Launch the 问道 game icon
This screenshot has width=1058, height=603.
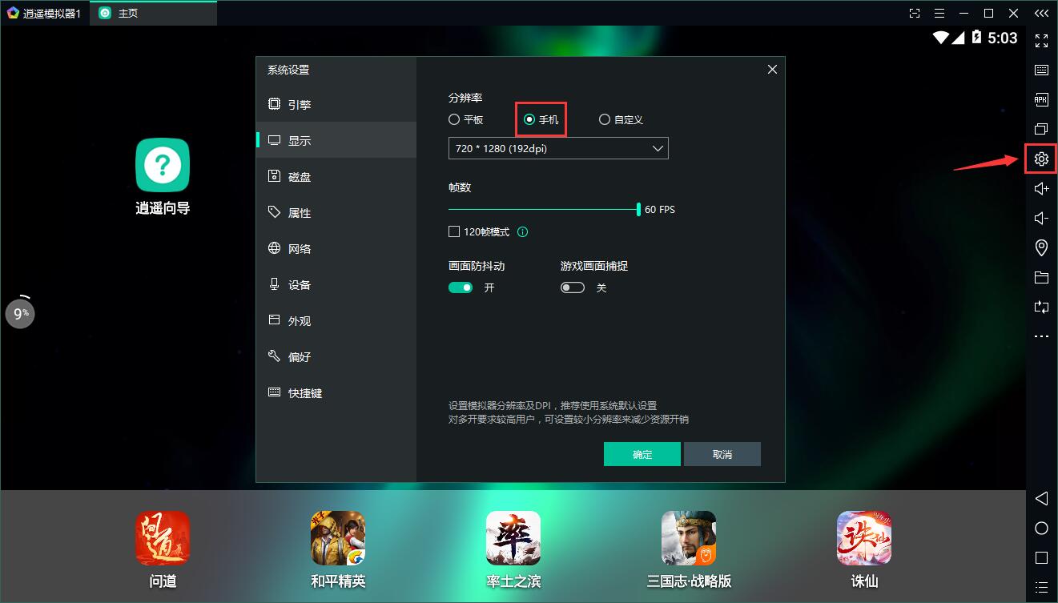coord(163,538)
